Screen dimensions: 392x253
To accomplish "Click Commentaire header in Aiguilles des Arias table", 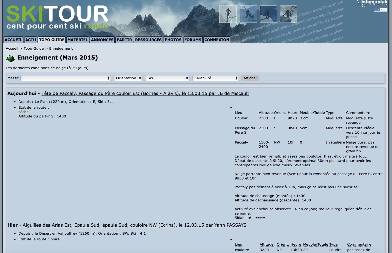I will click(x=359, y=244).
